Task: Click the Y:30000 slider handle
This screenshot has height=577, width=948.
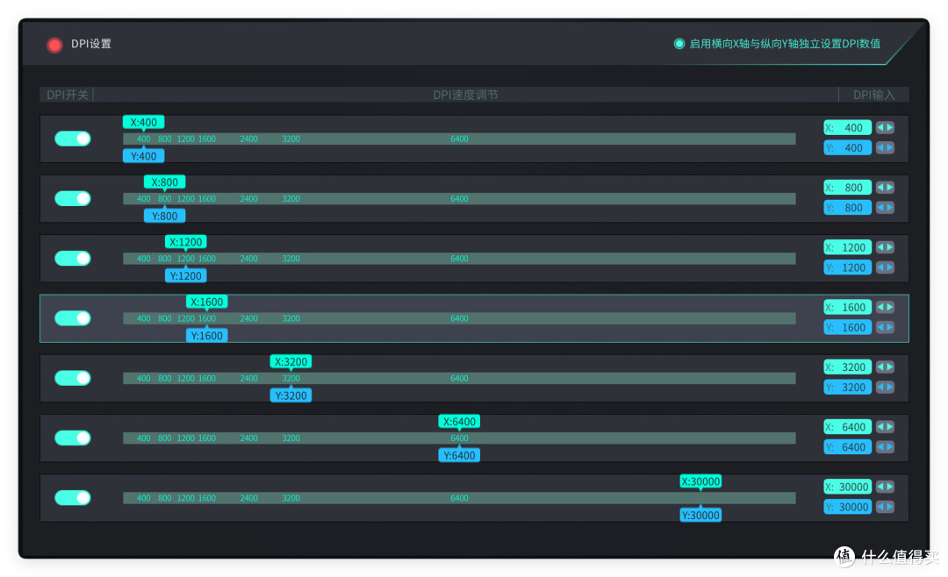Action: [x=700, y=515]
